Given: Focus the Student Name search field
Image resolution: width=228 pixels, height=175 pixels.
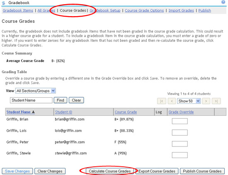Looking at the screenshot, I should tap(31, 100).
